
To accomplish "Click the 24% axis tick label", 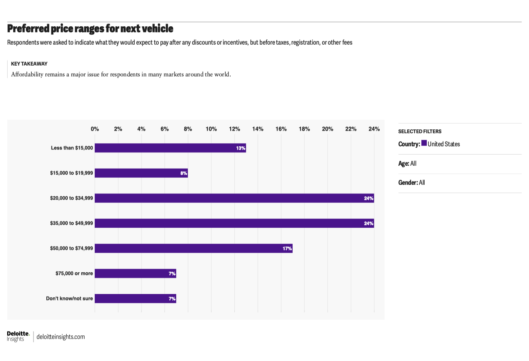I will click(374, 129).
